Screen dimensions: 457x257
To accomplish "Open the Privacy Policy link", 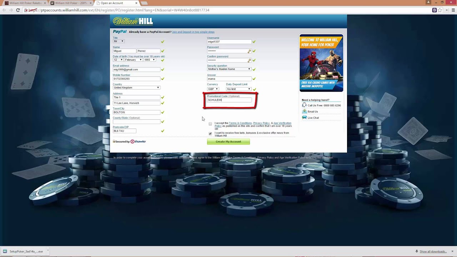I will click(261, 123).
